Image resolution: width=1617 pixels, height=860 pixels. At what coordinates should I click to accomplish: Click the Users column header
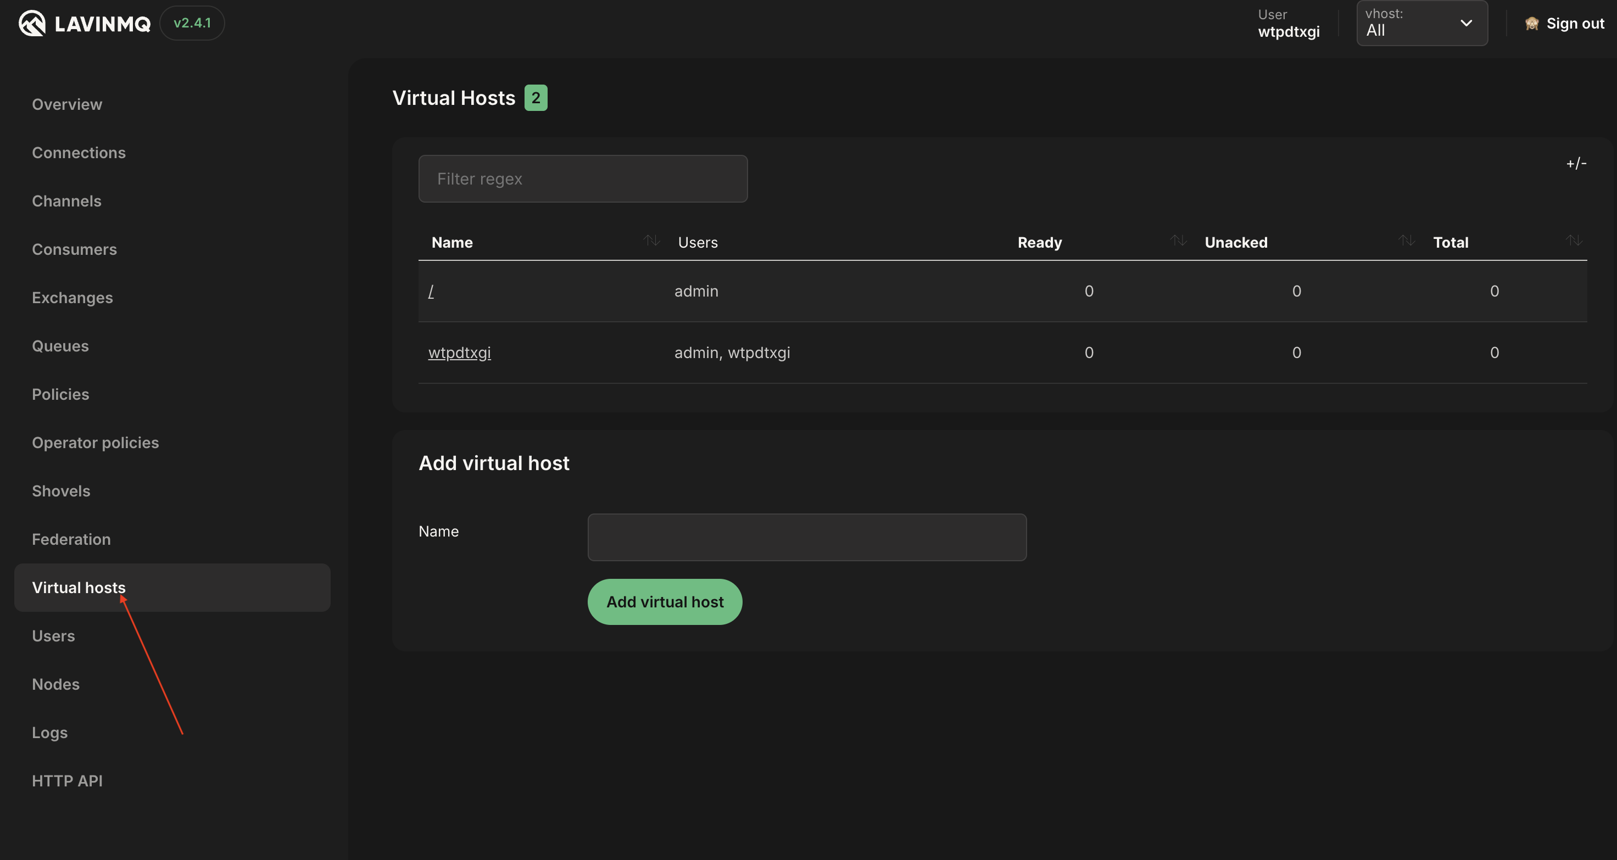coord(698,242)
